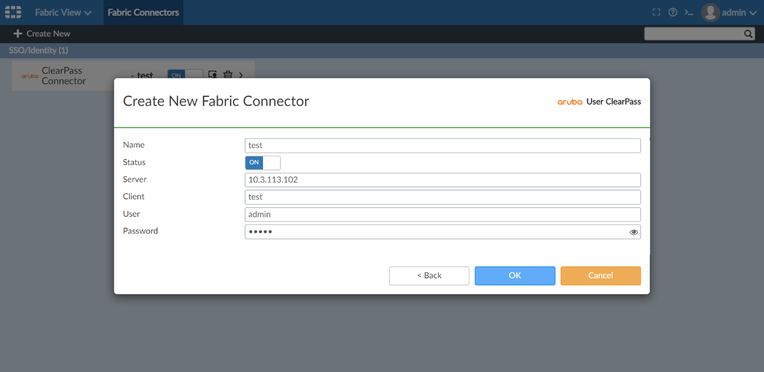Viewport: 764px width, 372px height.
Task: Launch the CLI console icon
Action: [689, 12]
